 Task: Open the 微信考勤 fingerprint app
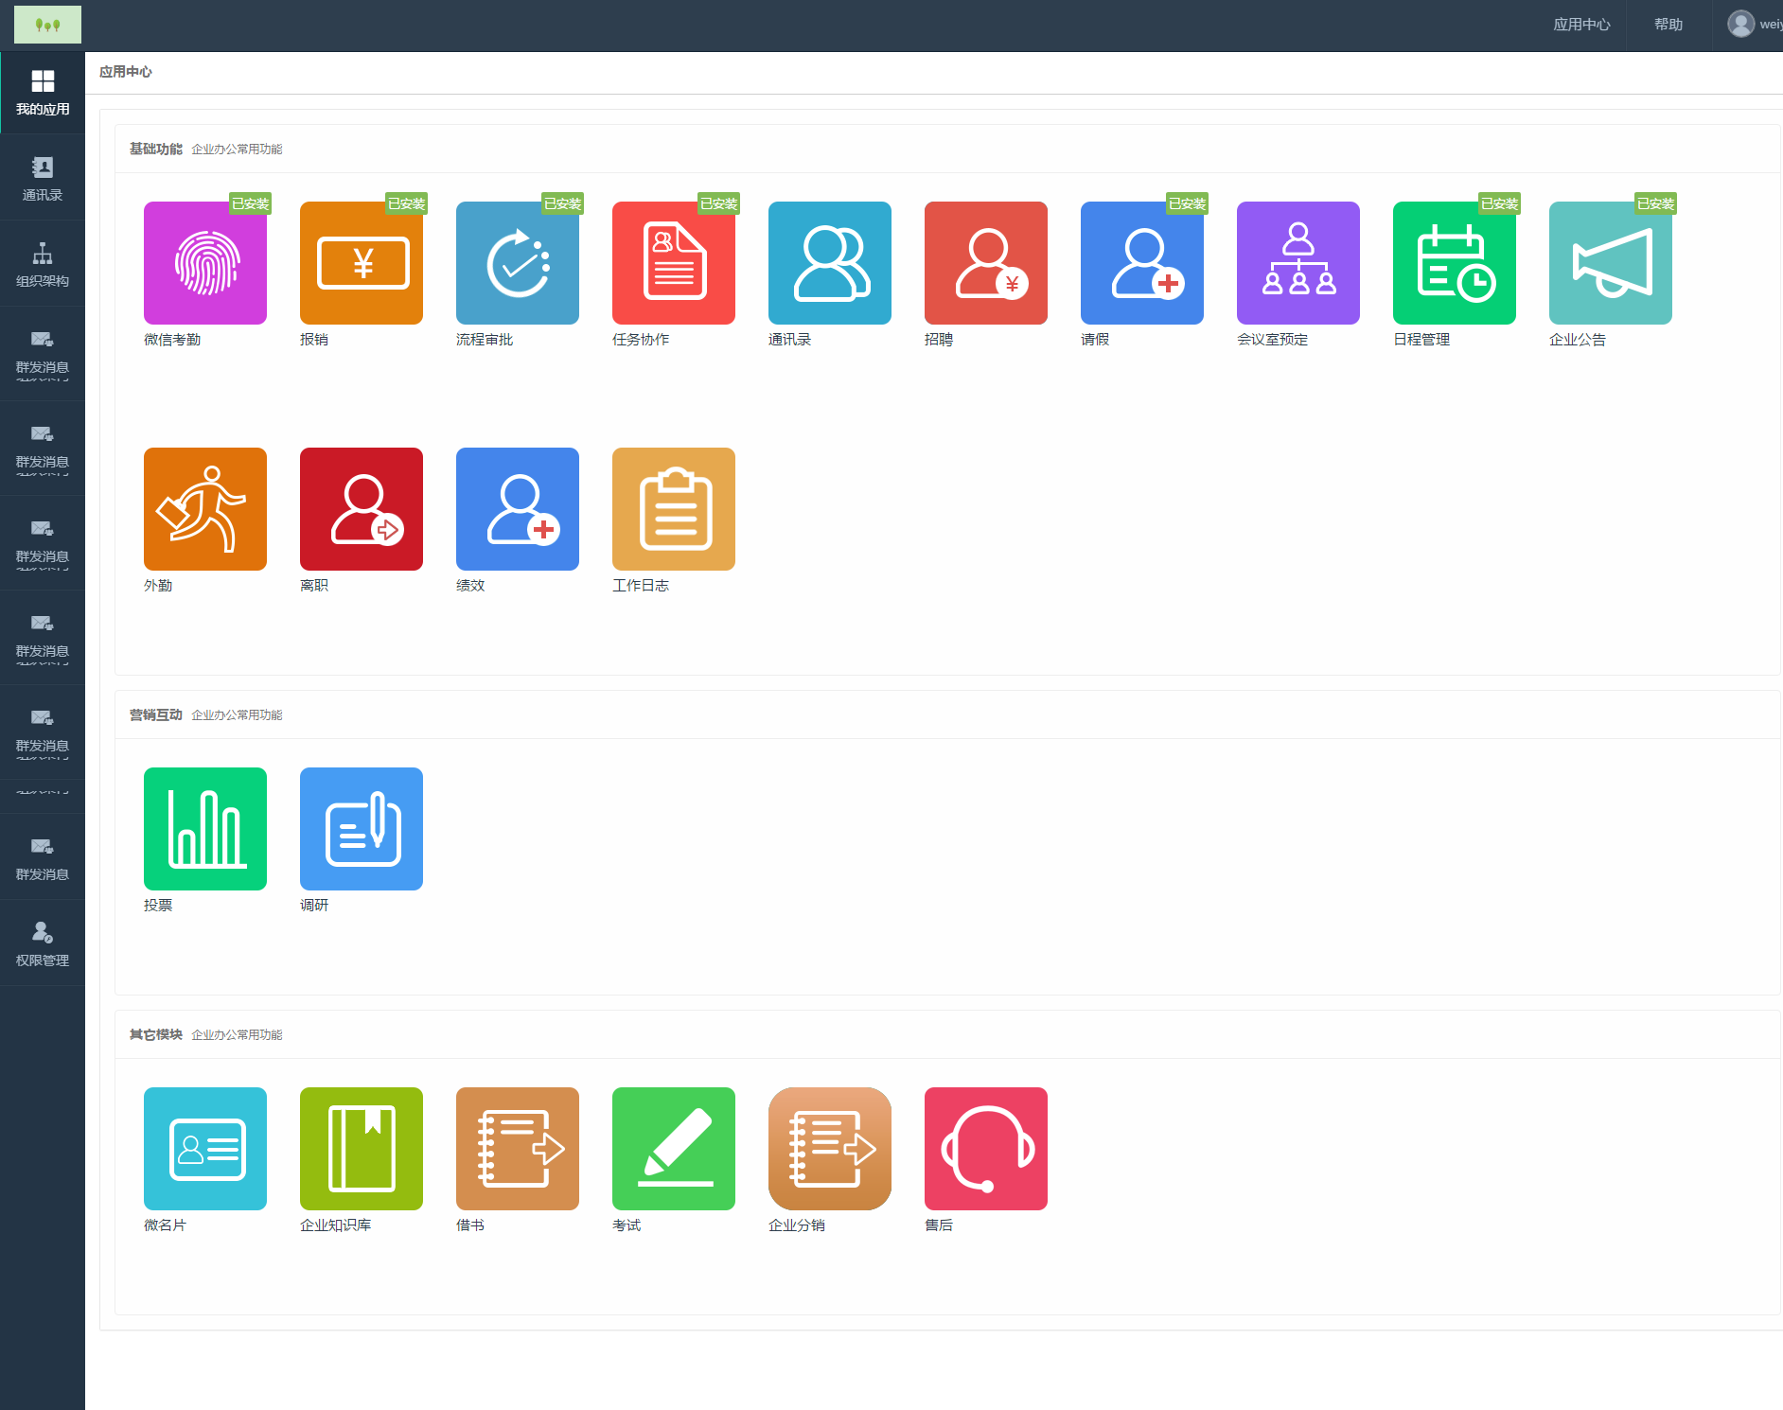[205, 263]
